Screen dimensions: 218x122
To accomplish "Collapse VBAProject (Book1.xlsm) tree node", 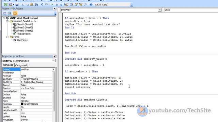I will (x=4, y=18).
